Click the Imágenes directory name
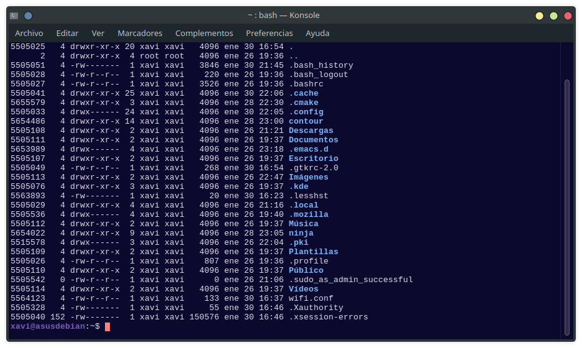The width and height of the screenshot is (582, 348). [x=309, y=177]
